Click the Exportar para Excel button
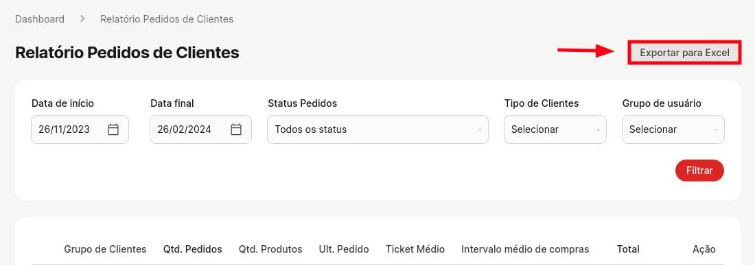This screenshot has width=755, height=265. point(684,53)
